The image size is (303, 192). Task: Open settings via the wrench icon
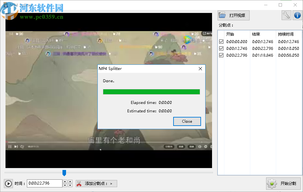(x=286, y=15)
